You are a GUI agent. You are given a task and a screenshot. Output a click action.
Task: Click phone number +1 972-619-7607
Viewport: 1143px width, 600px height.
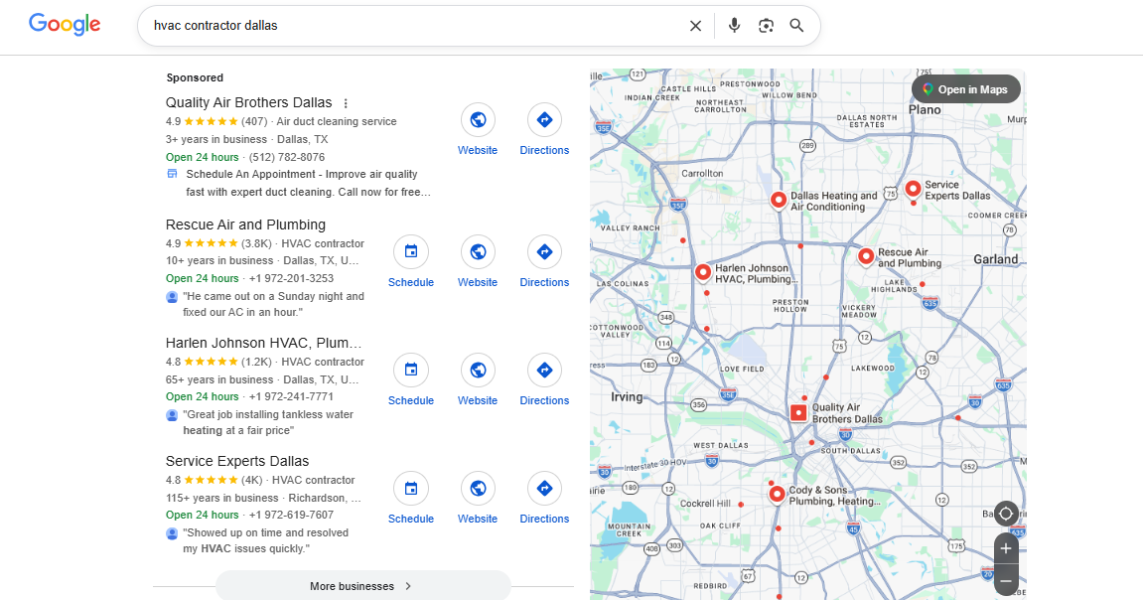[x=292, y=515]
